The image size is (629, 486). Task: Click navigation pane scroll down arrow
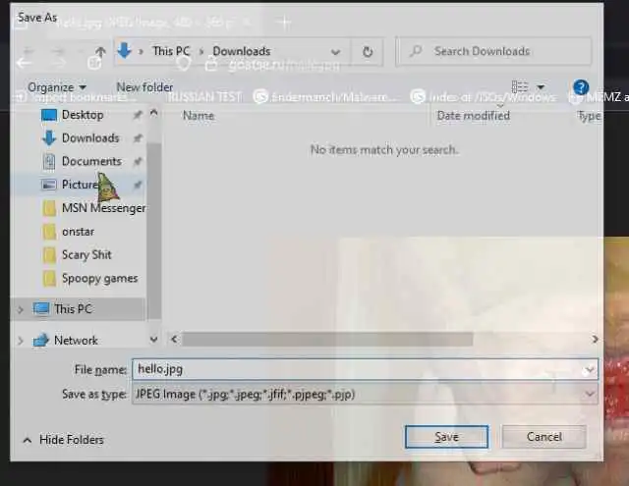pos(153,340)
